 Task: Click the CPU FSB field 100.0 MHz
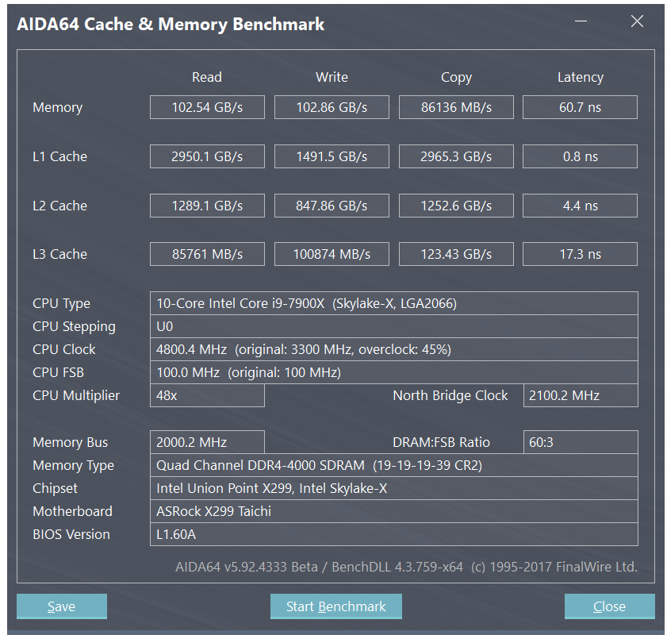coord(394,372)
